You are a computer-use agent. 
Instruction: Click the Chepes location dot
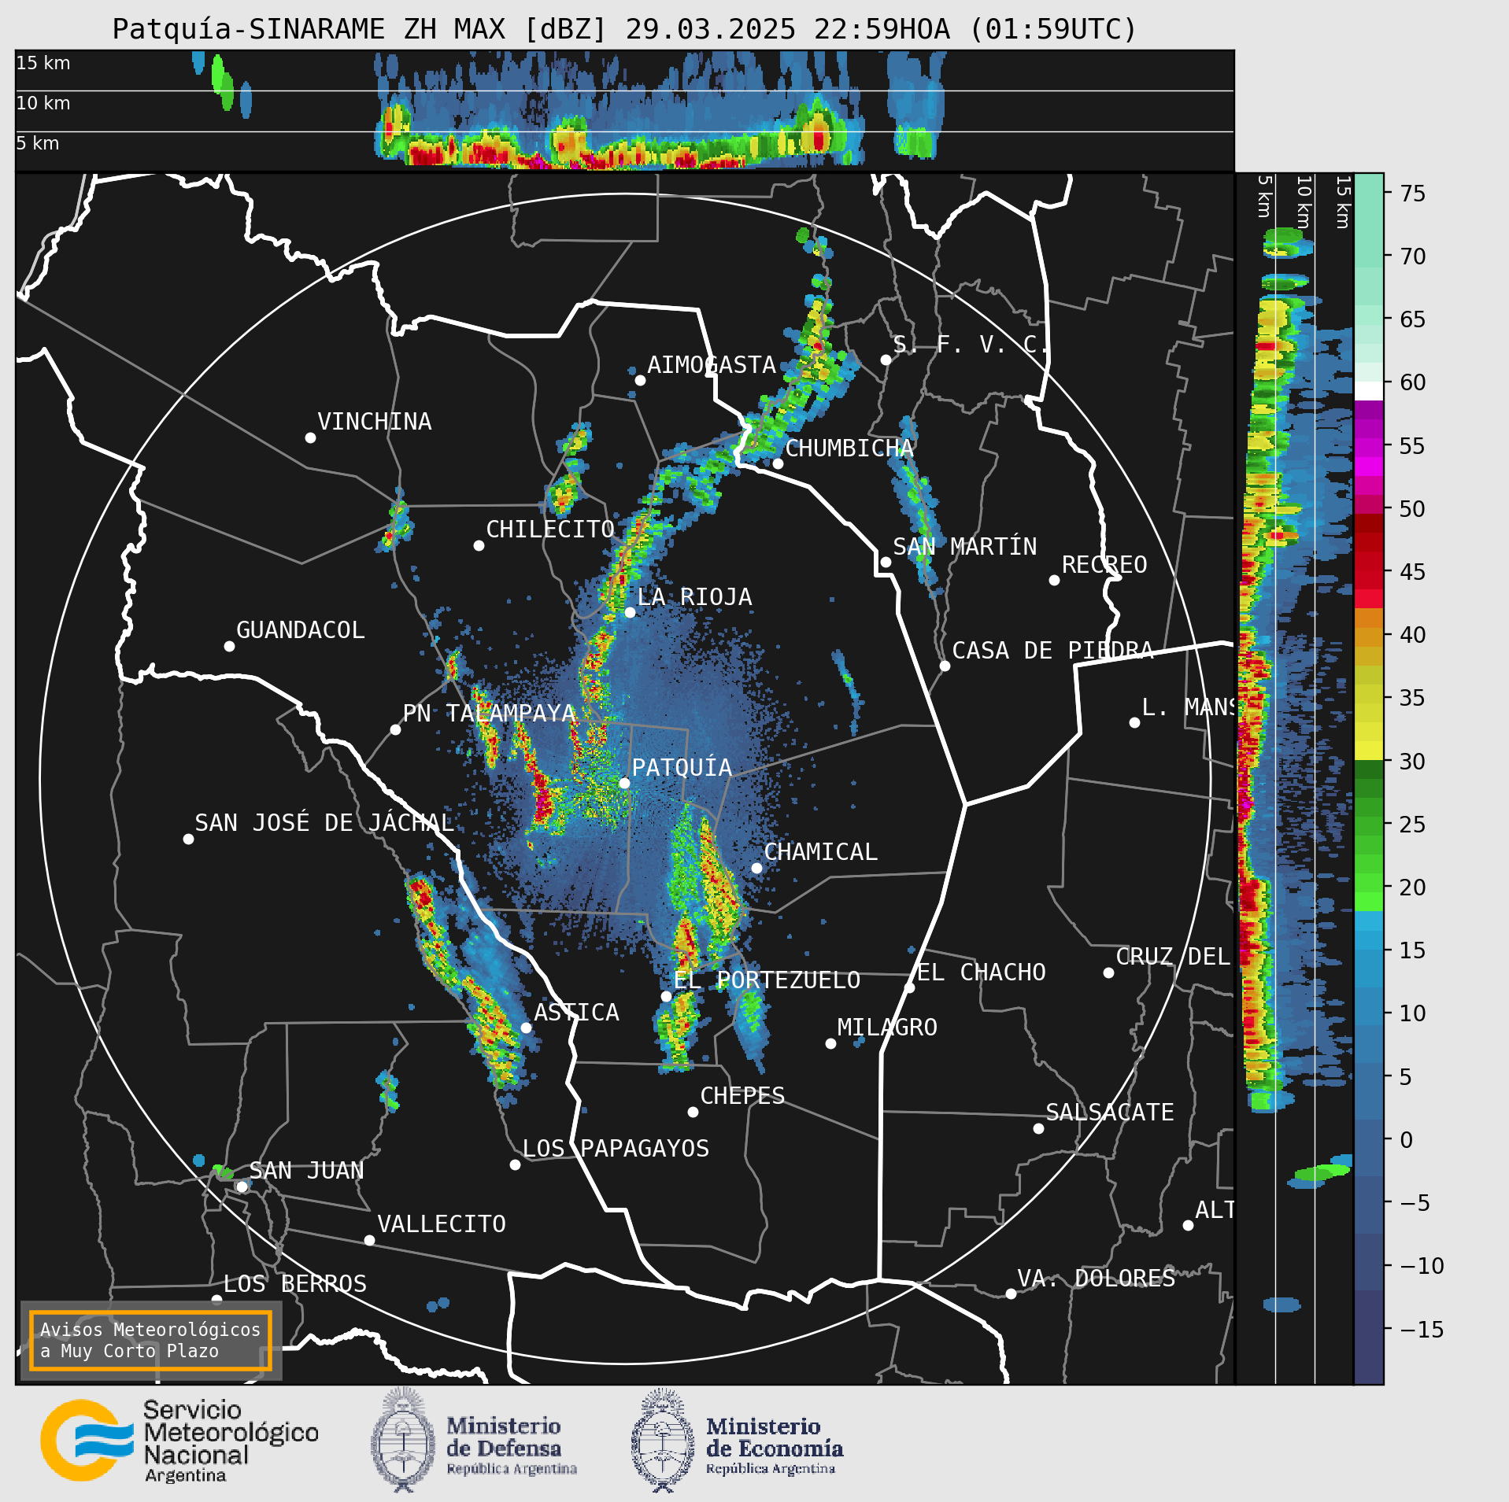[693, 1112]
